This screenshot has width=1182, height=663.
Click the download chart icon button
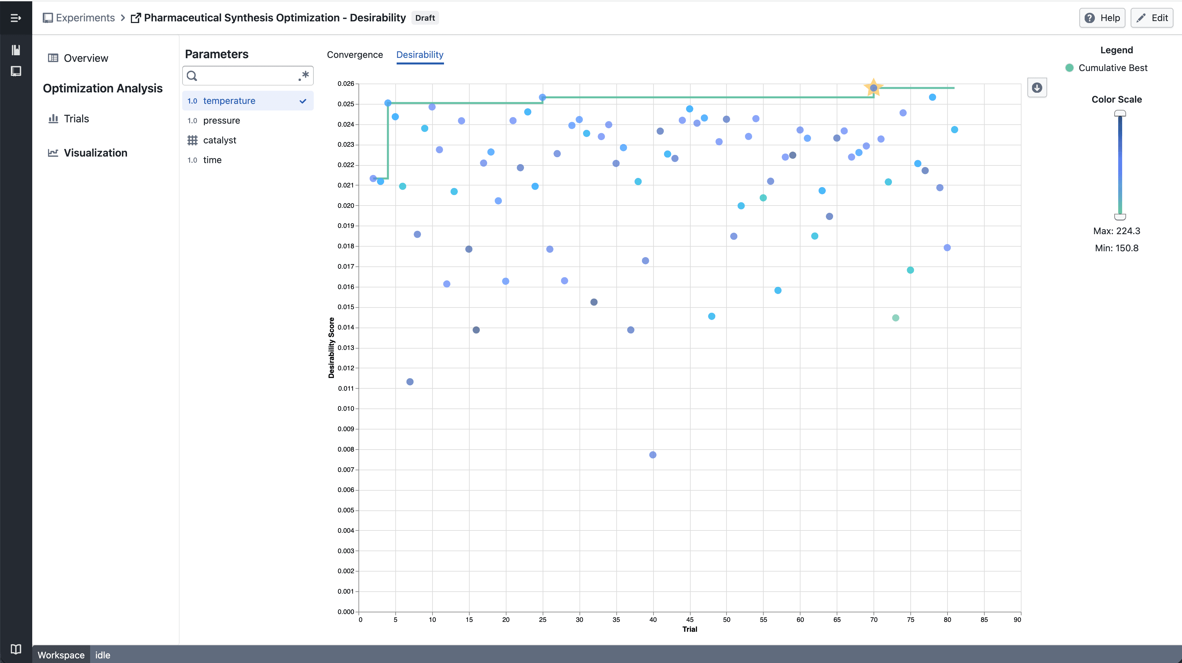1037,87
